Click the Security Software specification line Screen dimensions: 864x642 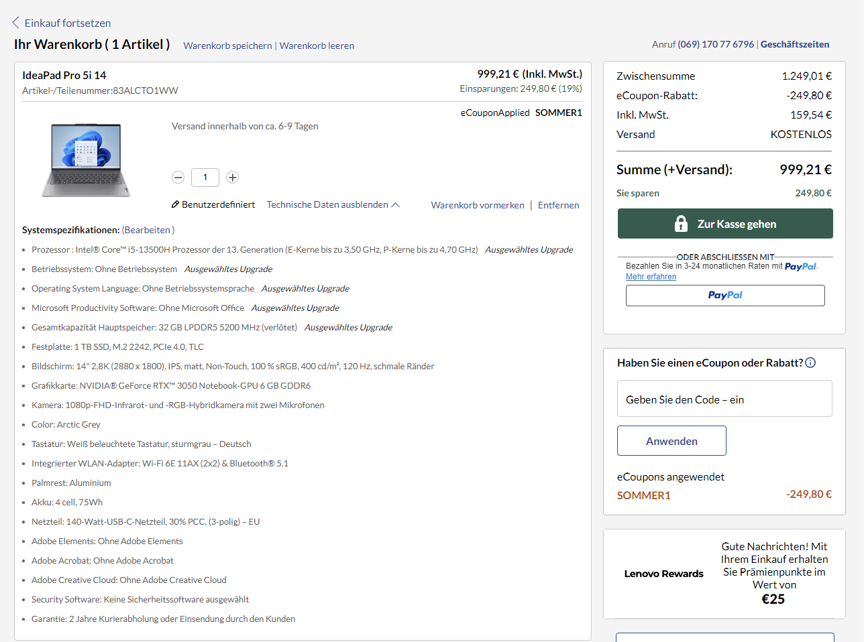(x=140, y=600)
